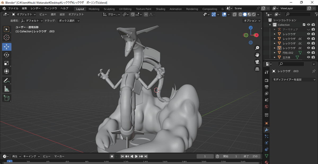Switch to rendered viewport shading

tap(254, 14)
